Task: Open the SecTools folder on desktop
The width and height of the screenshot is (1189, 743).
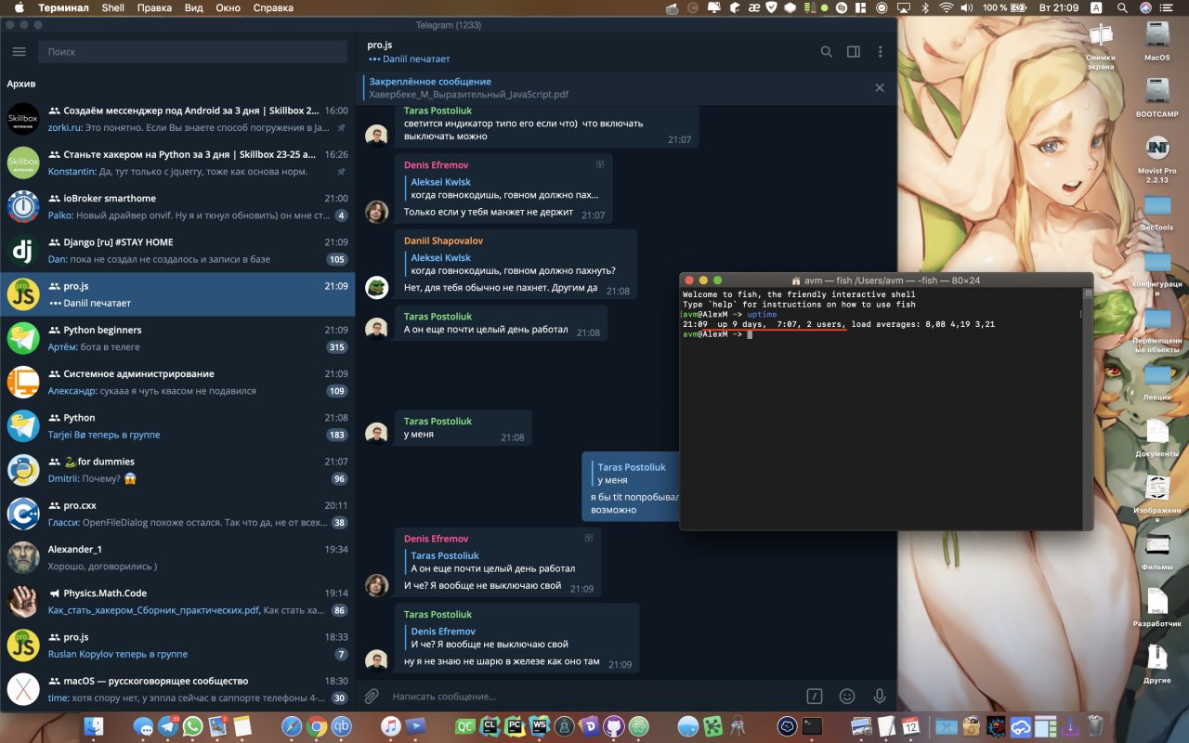Action: pyautogui.click(x=1157, y=213)
